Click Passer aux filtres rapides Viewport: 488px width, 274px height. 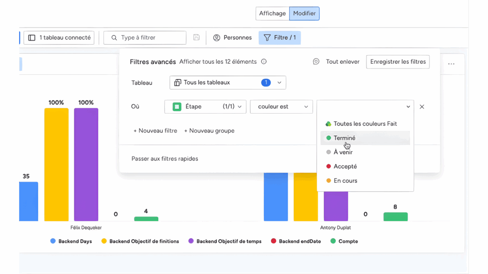[164, 159]
